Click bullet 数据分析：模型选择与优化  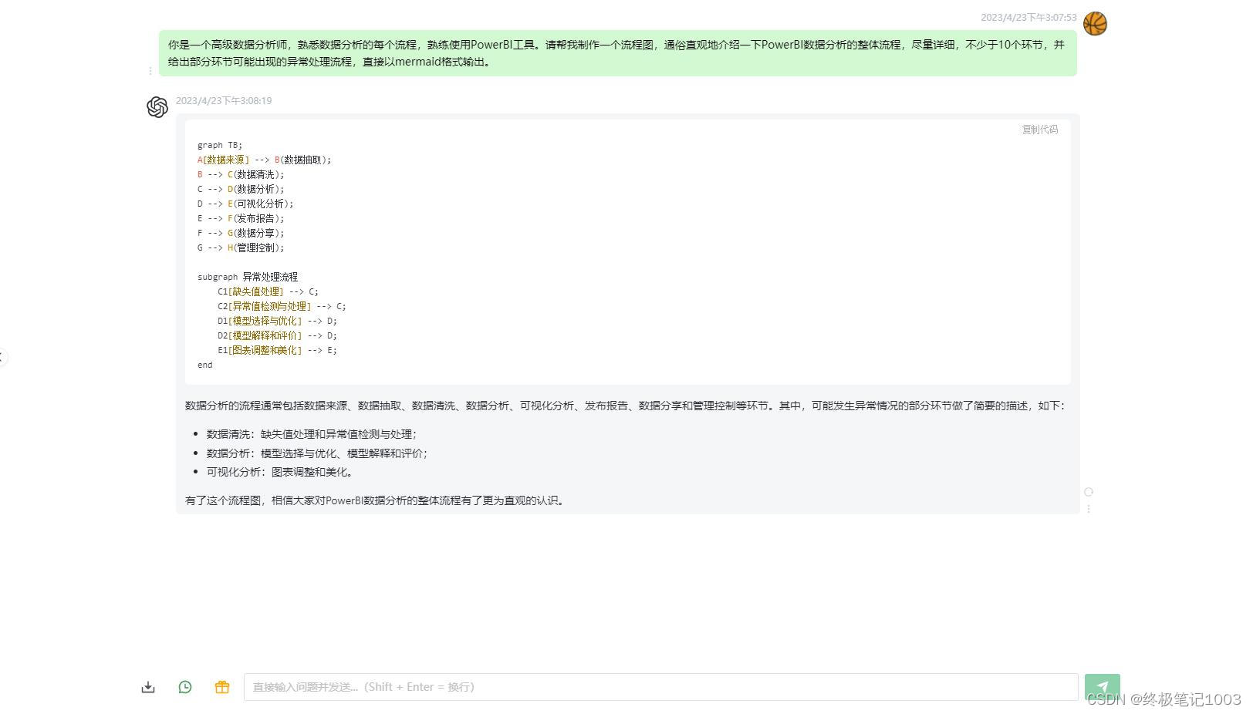coord(317,453)
